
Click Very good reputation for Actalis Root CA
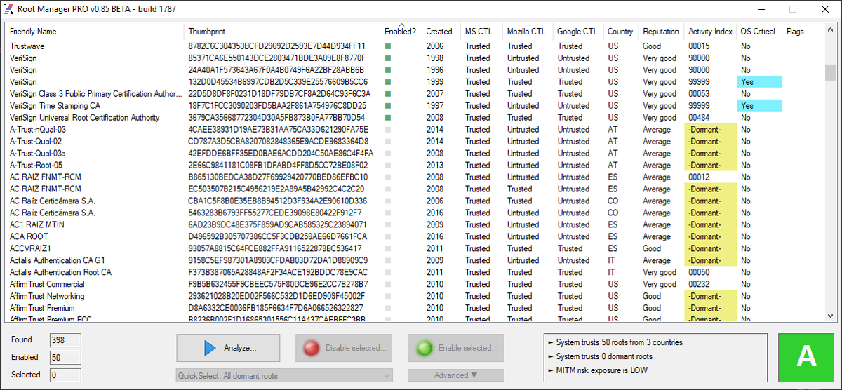[x=660, y=273]
